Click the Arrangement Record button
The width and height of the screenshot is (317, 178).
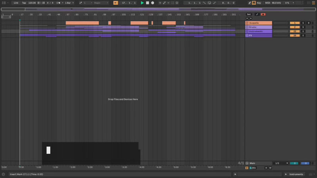click(x=153, y=3)
